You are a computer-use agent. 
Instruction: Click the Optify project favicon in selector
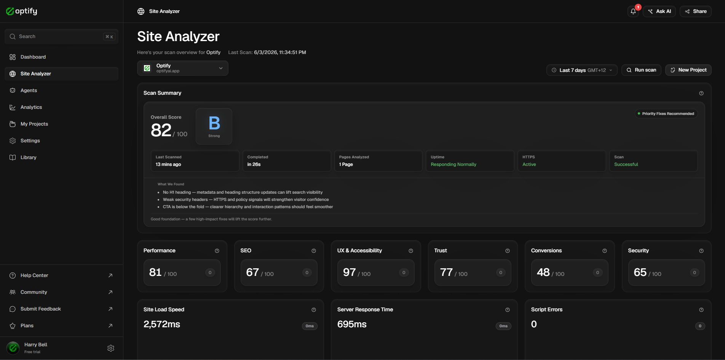pyautogui.click(x=147, y=68)
